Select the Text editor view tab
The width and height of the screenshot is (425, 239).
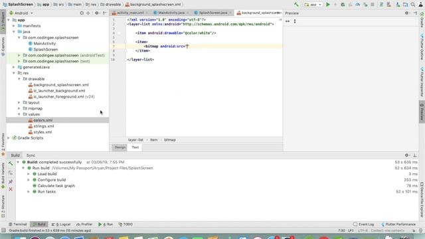point(135,147)
